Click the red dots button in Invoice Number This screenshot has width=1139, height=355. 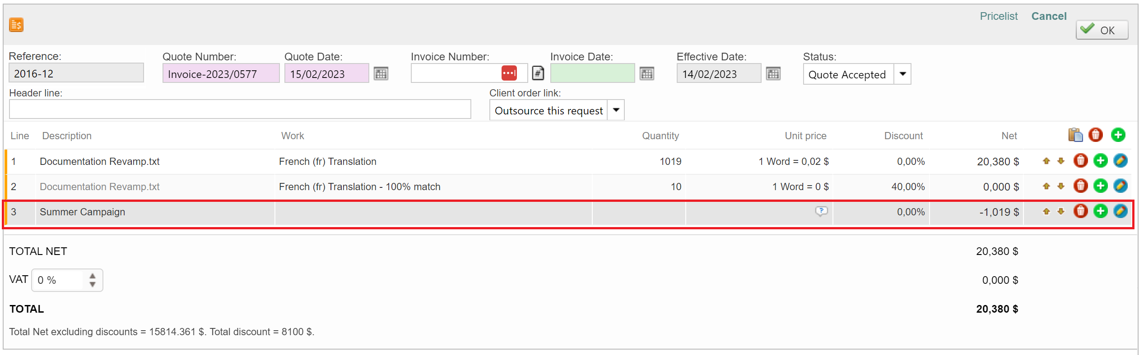[509, 73]
